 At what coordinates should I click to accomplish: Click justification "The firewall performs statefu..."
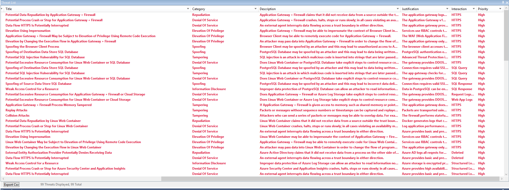point(425,116)
